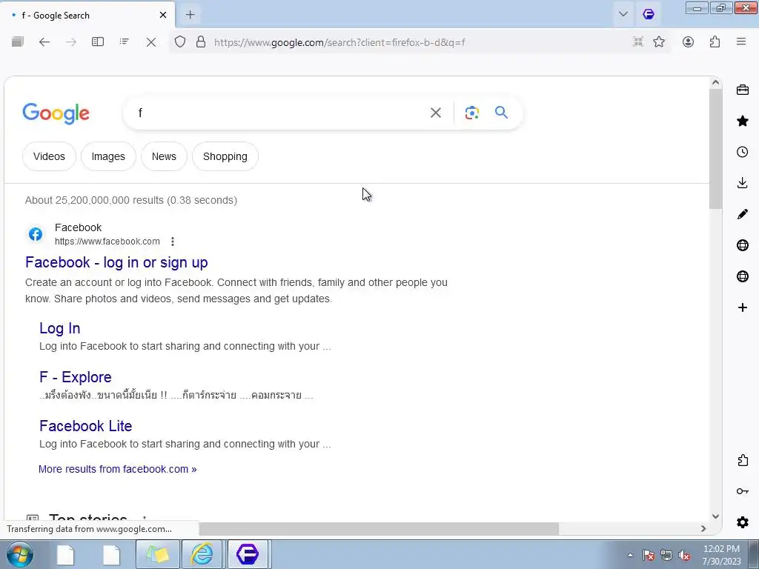Click the scroll down arrow
This screenshot has height=569, width=759.
(x=715, y=516)
